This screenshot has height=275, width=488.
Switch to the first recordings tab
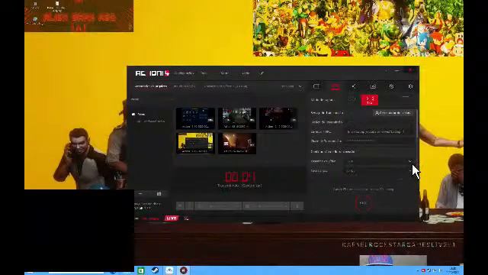click(x=151, y=86)
